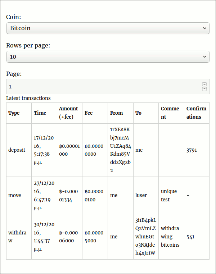This screenshot has height=274, width=216.
Task: Open the Coin dropdown showing Bitcoin
Action: click(108, 28)
